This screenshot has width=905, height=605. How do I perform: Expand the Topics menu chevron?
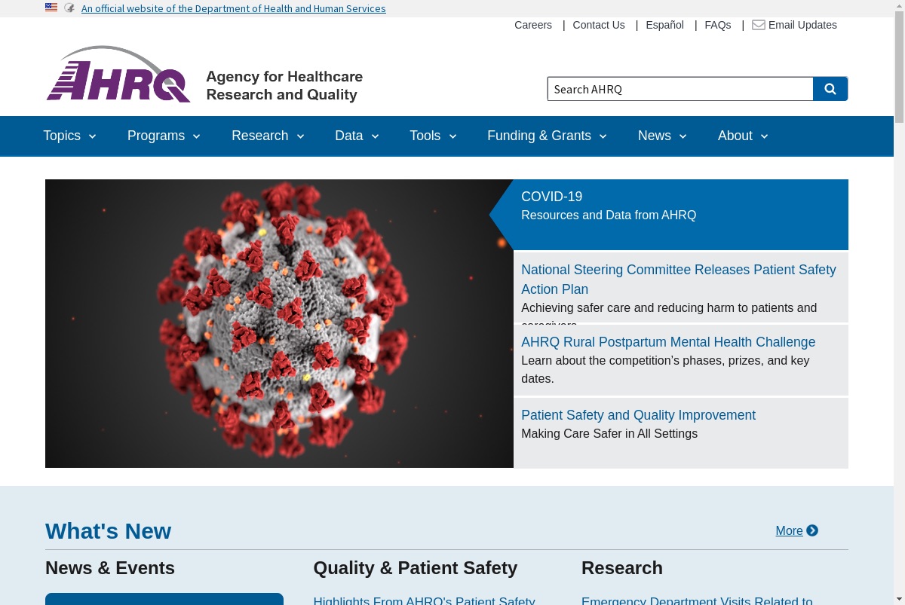click(x=92, y=136)
